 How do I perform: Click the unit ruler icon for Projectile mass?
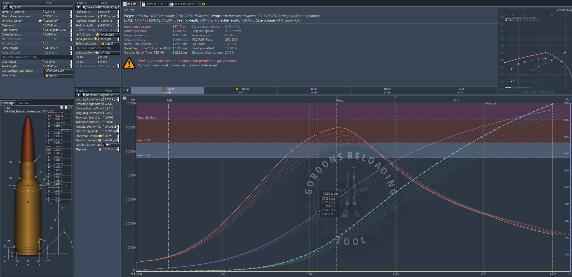pyautogui.click(x=118, y=16)
